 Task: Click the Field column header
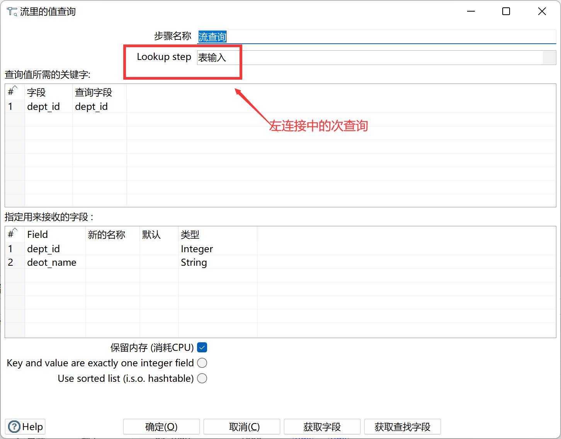(x=55, y=234)
